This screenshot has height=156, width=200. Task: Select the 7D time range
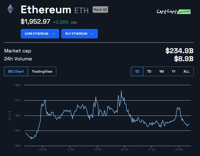click(x=149, y=71)
